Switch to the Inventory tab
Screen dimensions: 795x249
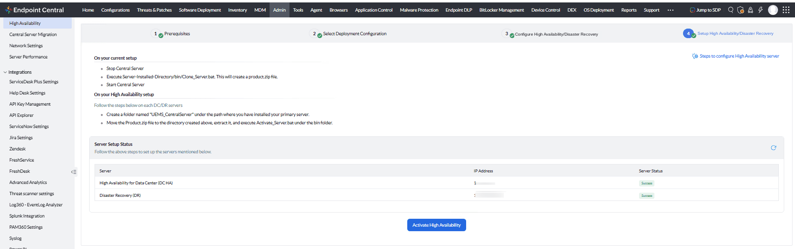point(238,10)
